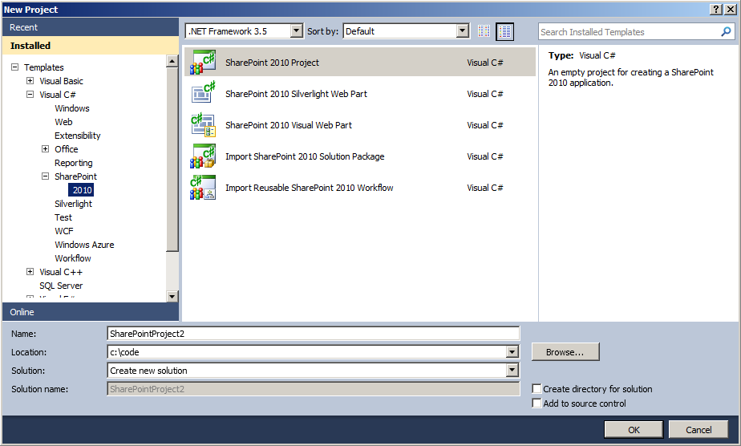The image size is (741, 446).
Task: Select the WCF category
Action: point(64,231)
